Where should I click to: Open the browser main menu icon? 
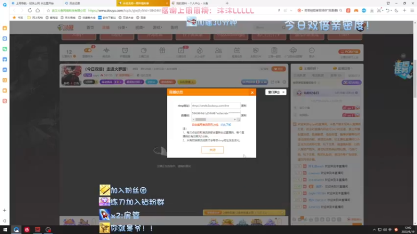pos(412,10)
